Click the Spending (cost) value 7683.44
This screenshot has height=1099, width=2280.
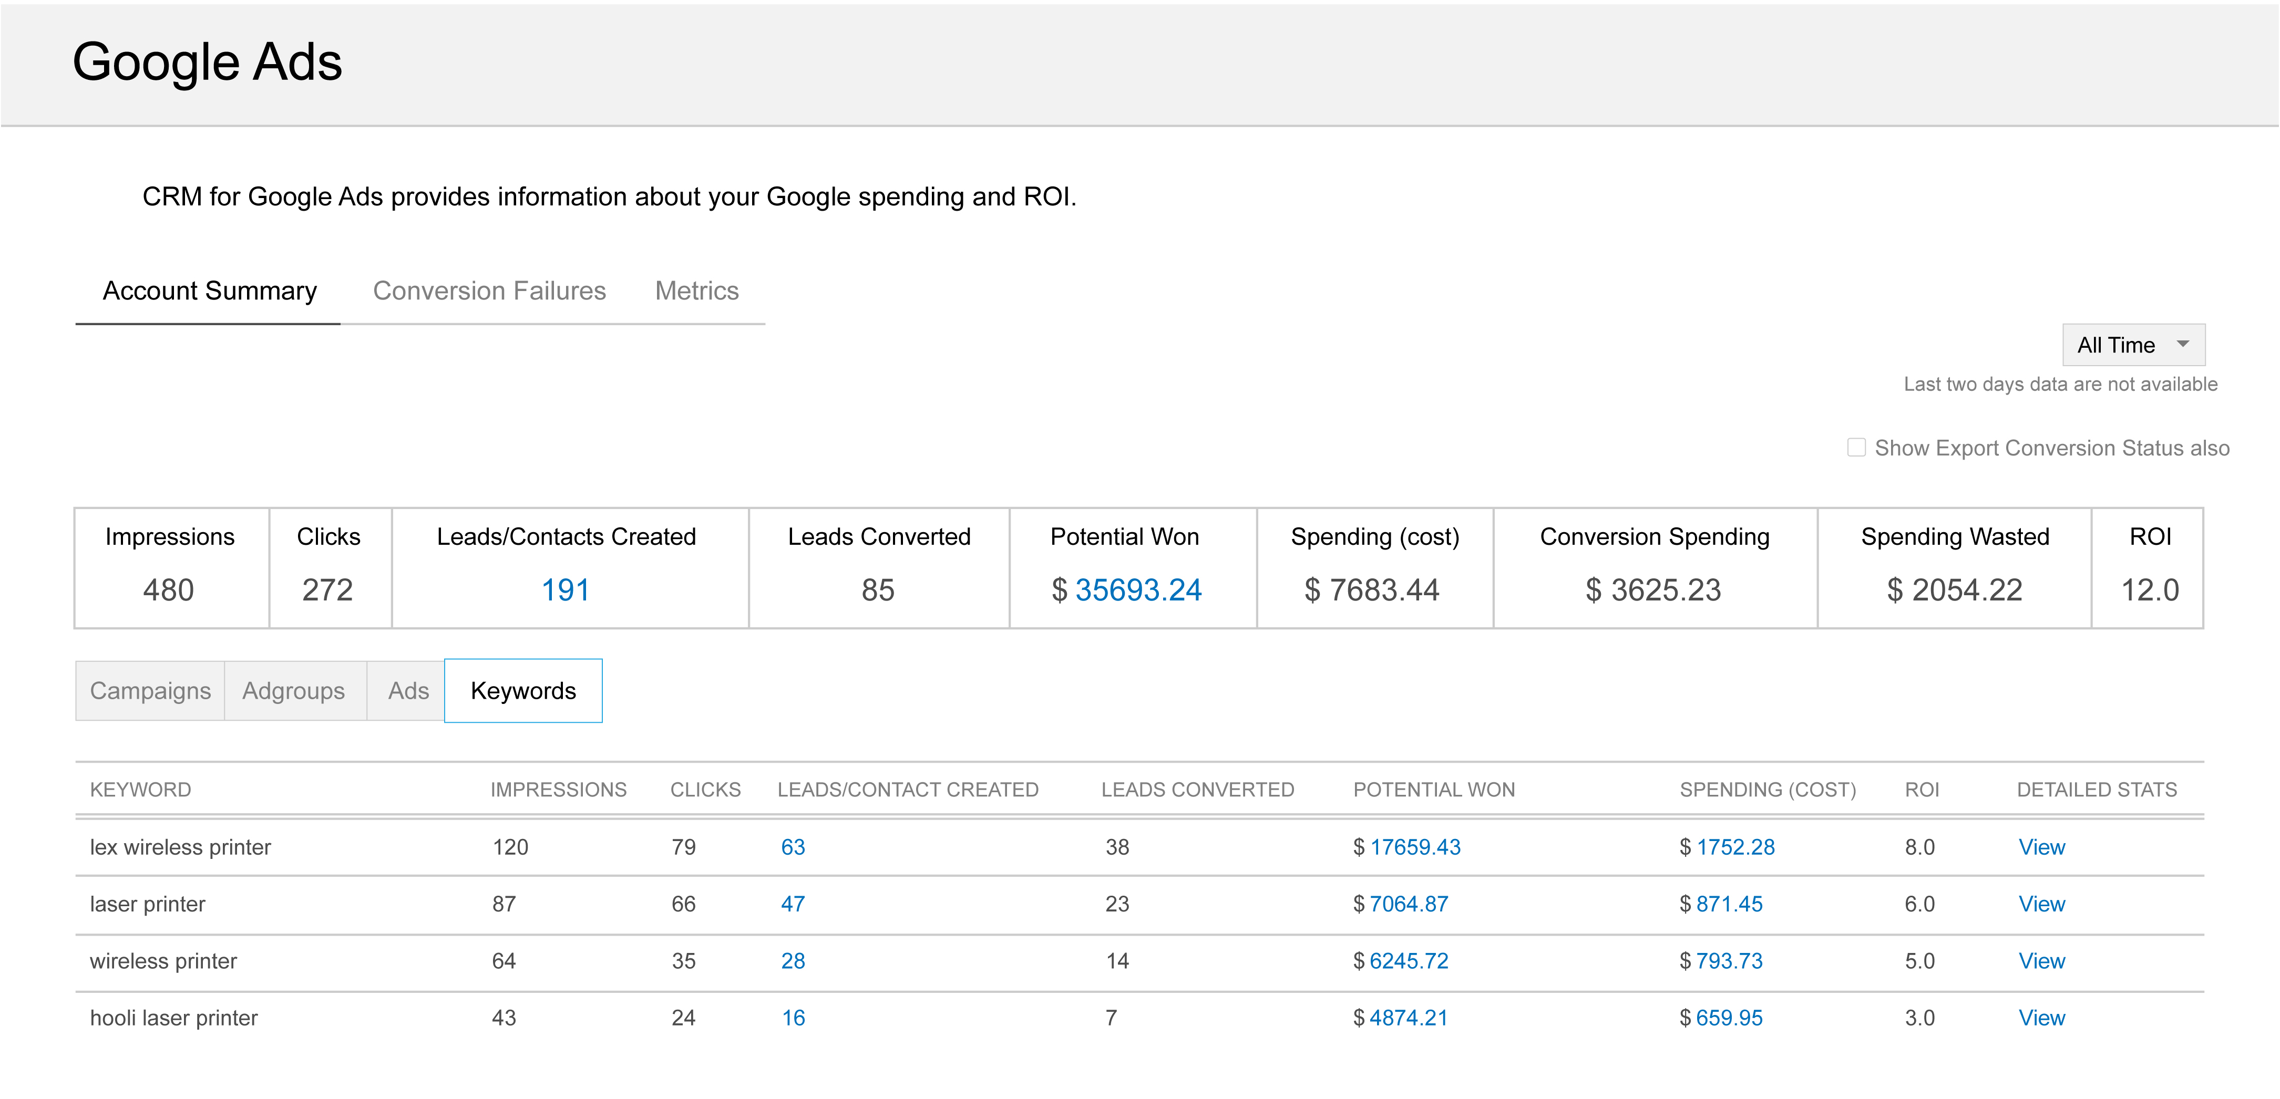(x=1372, y=590)
